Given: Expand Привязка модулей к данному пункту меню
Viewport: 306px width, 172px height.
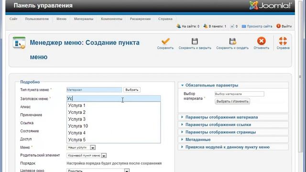Looking at the screenshot, I should (x=233, y=147).
